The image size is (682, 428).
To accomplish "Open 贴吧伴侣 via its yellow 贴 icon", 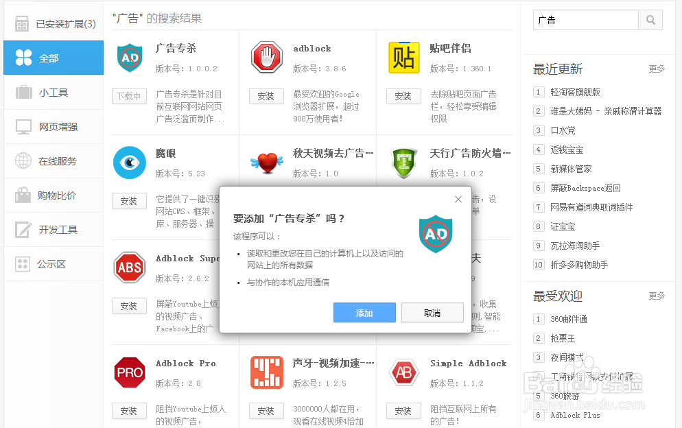I will 403,58.
